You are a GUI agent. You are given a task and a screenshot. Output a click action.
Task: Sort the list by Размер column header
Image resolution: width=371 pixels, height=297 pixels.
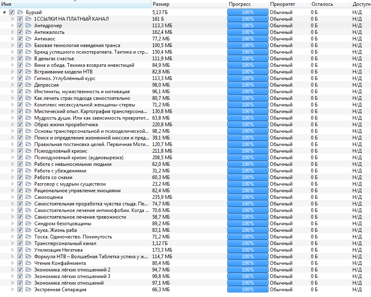pyautogui.click(x=161, y=4)
